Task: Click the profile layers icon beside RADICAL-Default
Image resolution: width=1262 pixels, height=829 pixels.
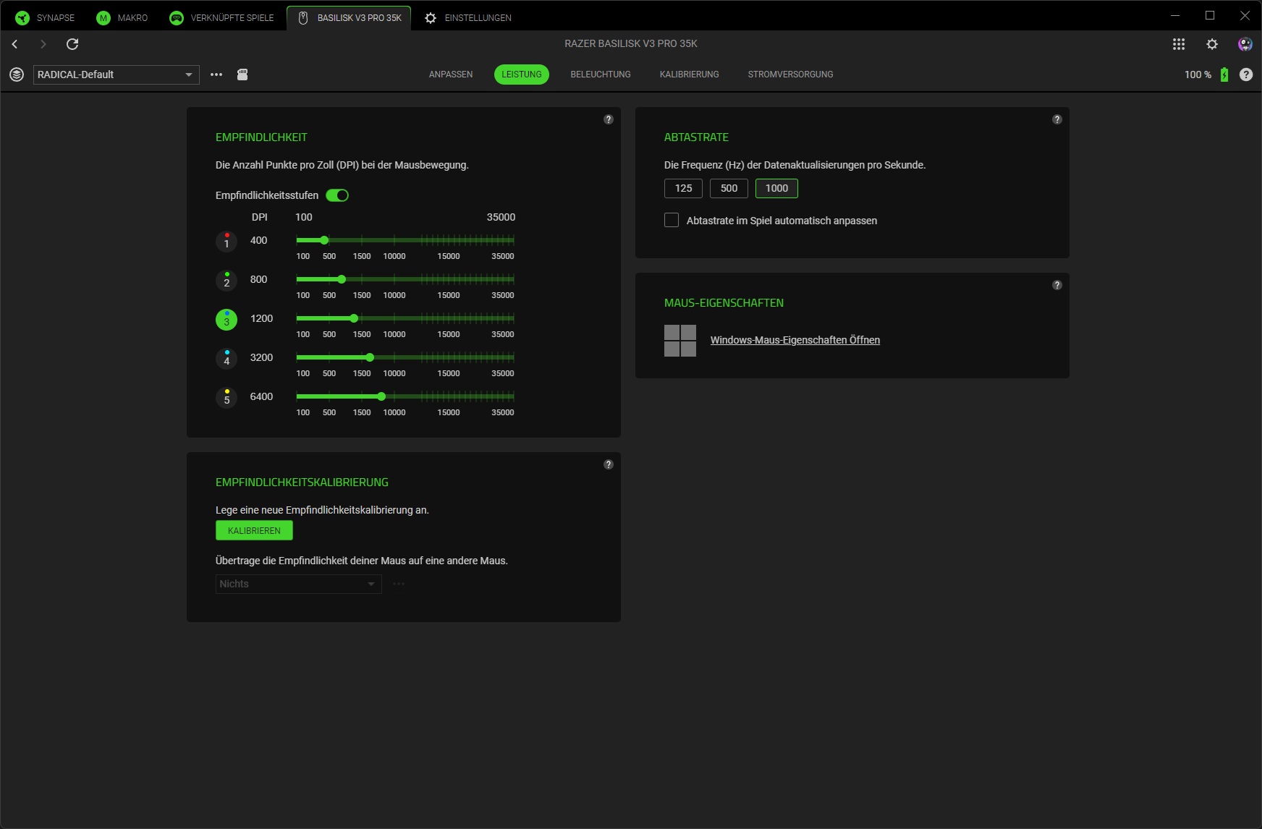Action: click(x=17, y=75)
